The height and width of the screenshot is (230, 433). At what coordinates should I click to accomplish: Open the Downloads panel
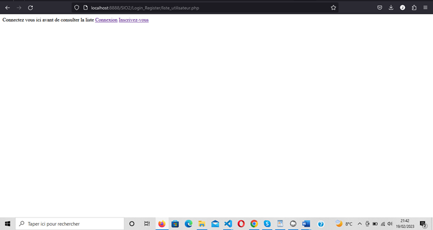point(391,8)
